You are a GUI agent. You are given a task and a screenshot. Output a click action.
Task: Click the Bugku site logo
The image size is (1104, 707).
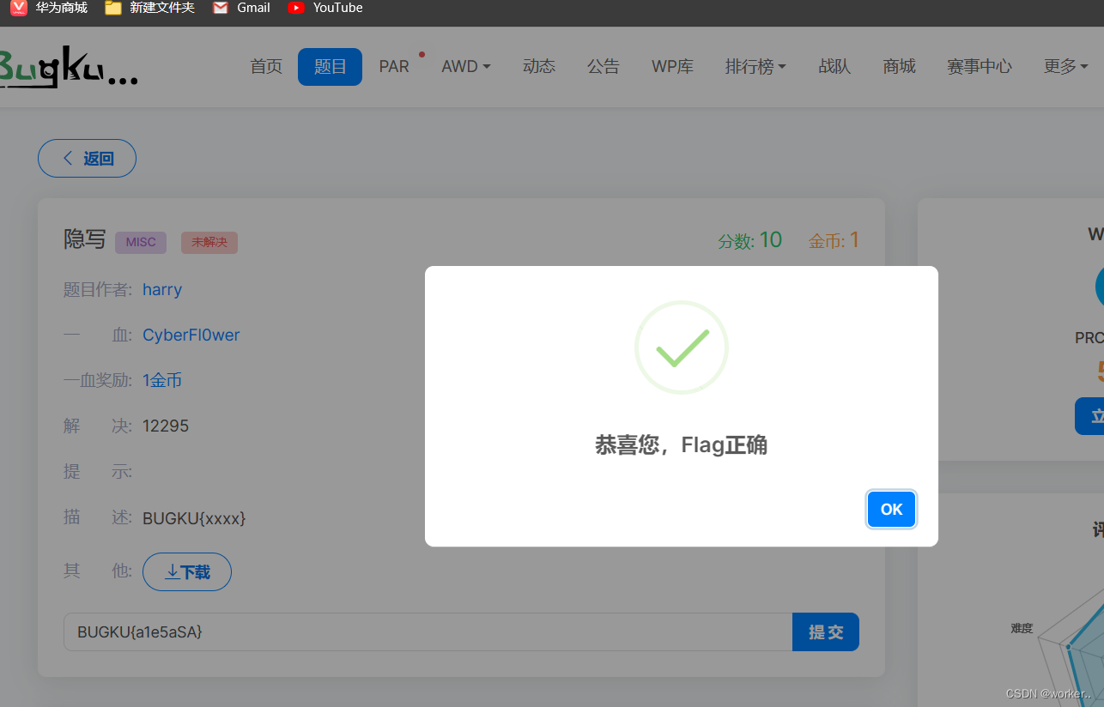(x=67, y=68)
